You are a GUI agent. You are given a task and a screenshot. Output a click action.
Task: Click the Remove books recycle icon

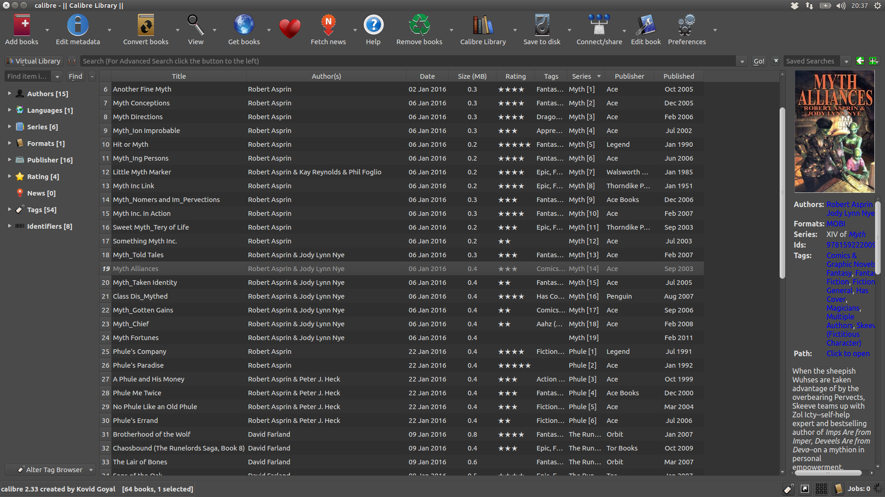pos(419,26)
